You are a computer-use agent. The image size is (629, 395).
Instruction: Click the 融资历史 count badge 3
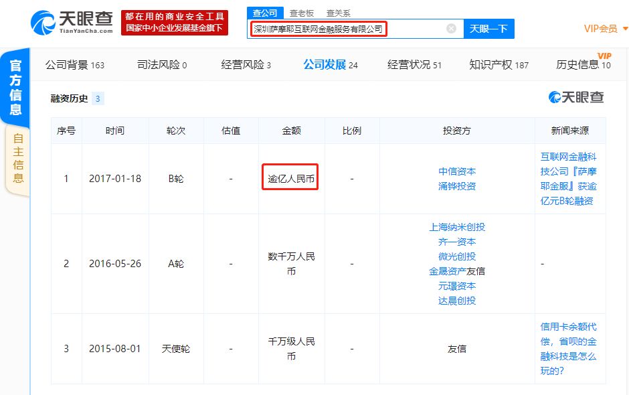(x=98, y=98)
